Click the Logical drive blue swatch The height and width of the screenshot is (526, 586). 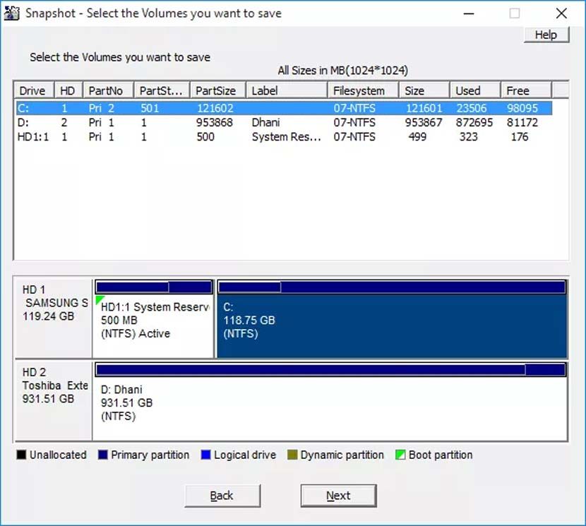[205, 455]
